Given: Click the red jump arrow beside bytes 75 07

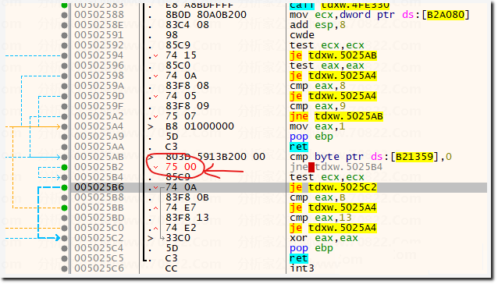Looking at the screenshot, I should [155, 116].
